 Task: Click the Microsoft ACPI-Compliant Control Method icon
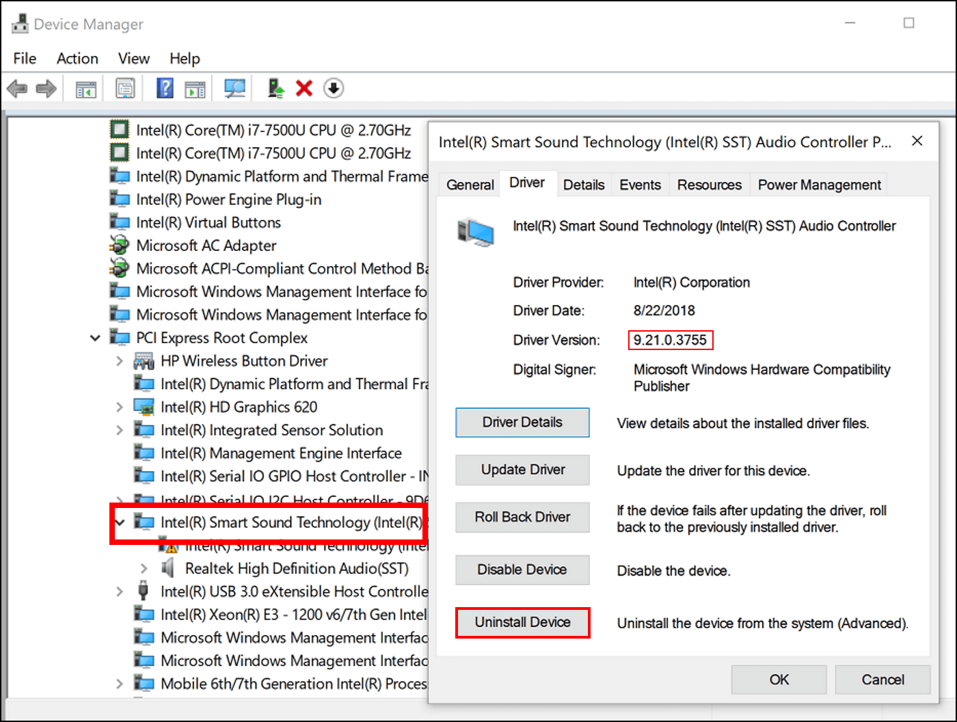point(120,269)
